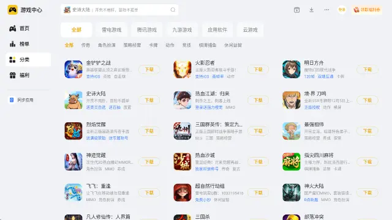Click the 领取福利券 coupon button
Screen dimensions: 392x220
(367, 10)
